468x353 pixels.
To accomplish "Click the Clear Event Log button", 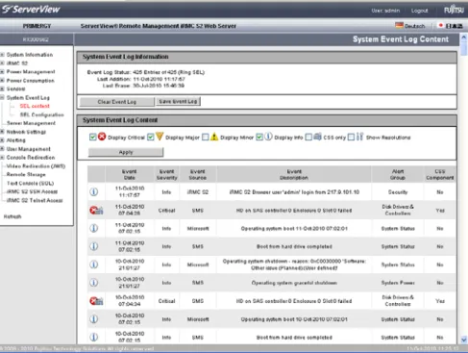I will point(117,102).
